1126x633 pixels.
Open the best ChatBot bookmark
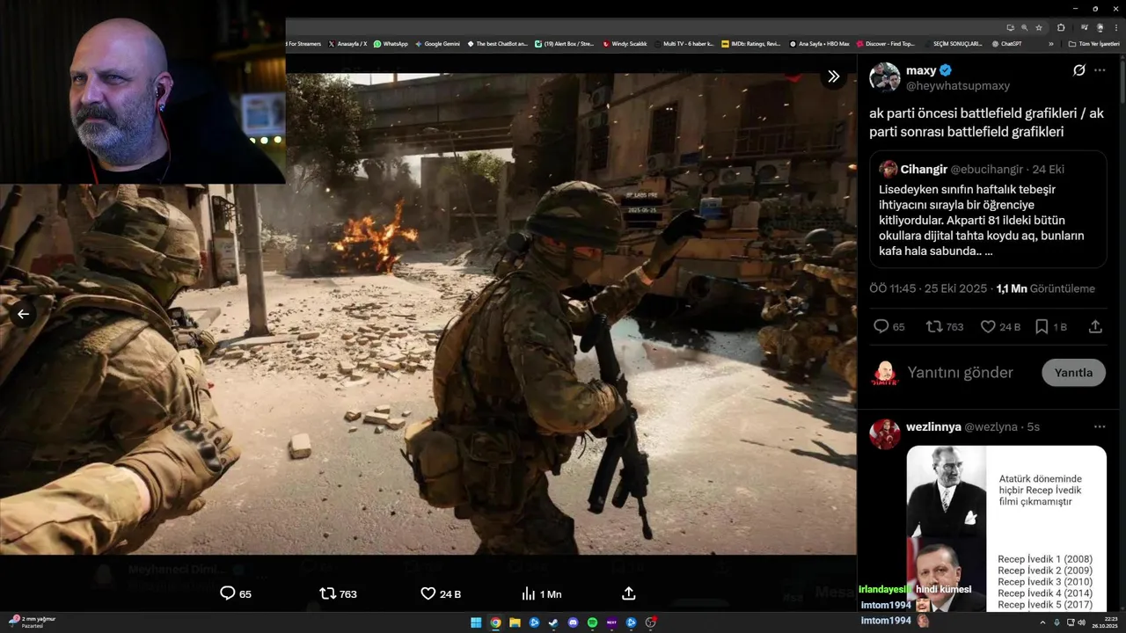[x=498, y=43]
